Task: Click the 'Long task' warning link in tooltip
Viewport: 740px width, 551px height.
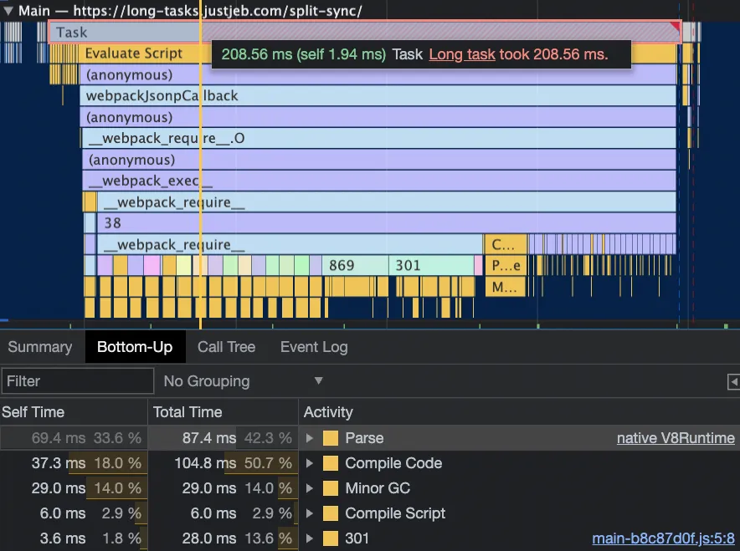Action: (462, 54)
